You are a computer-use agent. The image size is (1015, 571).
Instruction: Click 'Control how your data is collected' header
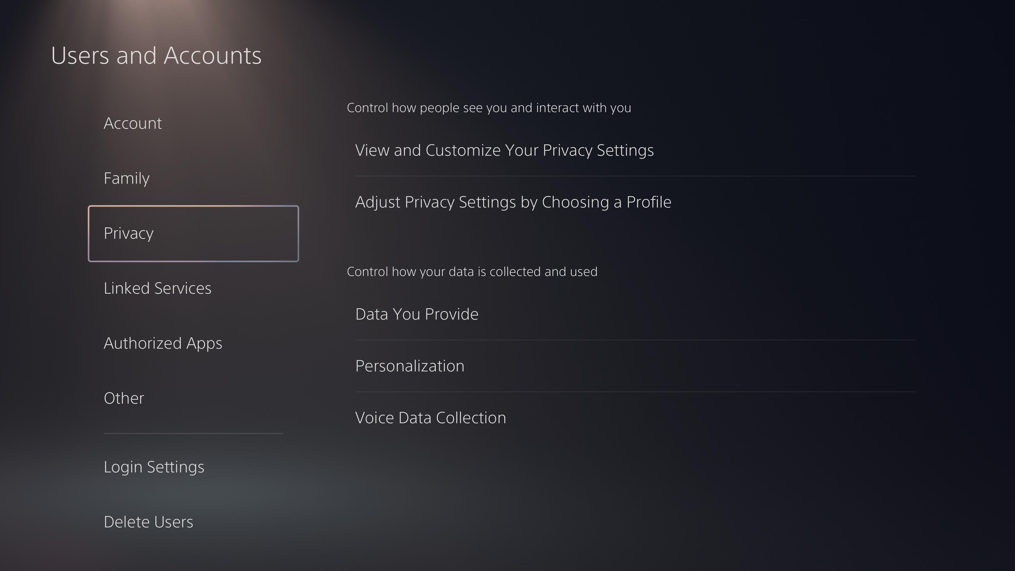point(472,271)
